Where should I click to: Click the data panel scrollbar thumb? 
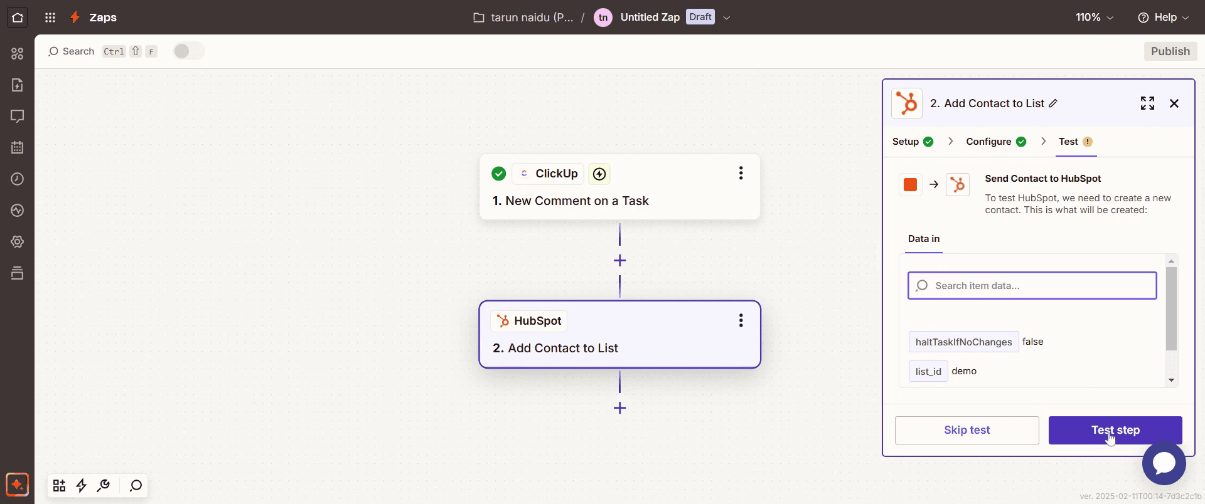(1171, 308)
